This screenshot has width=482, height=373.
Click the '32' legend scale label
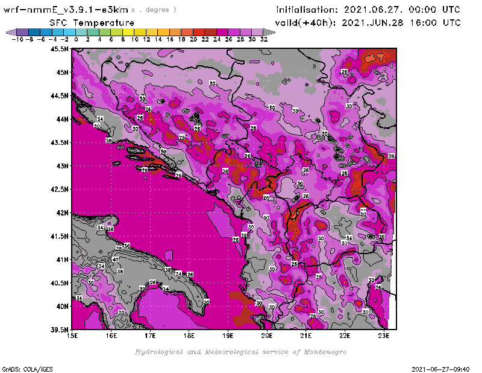pyautogui.click(x=264, y=39)
